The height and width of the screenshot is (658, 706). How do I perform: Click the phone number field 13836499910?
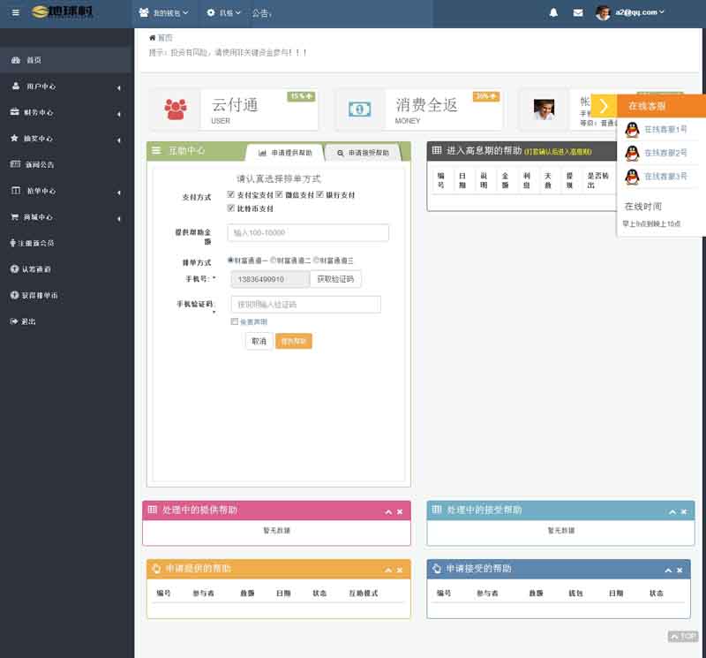pyautogui.click(x=270, y=279)
